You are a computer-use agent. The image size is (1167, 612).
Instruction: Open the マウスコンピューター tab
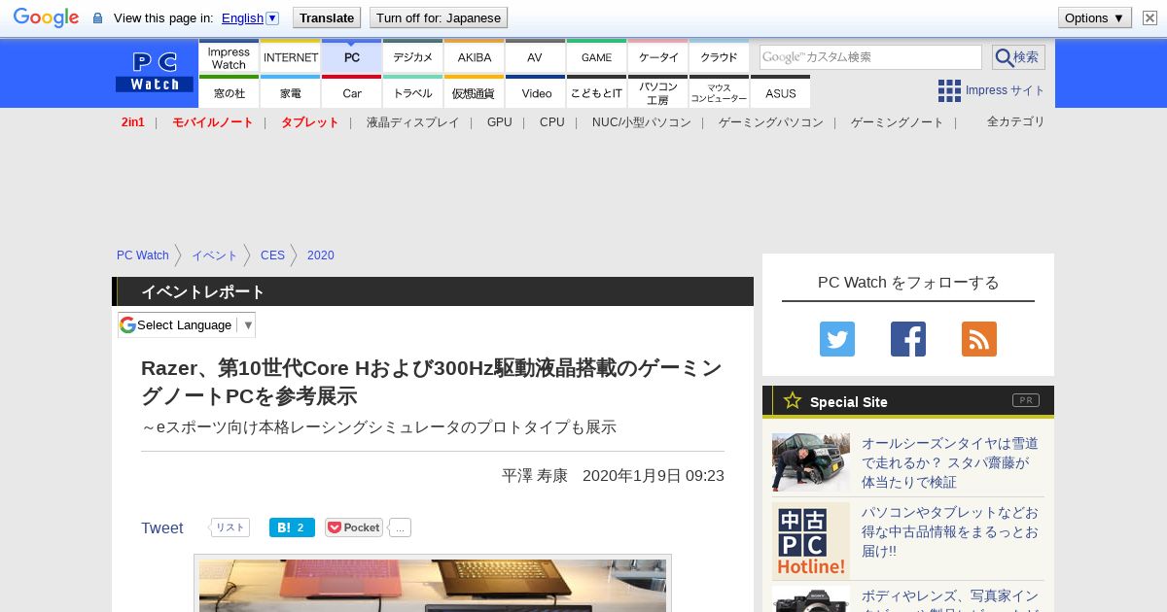pos(720,92)
